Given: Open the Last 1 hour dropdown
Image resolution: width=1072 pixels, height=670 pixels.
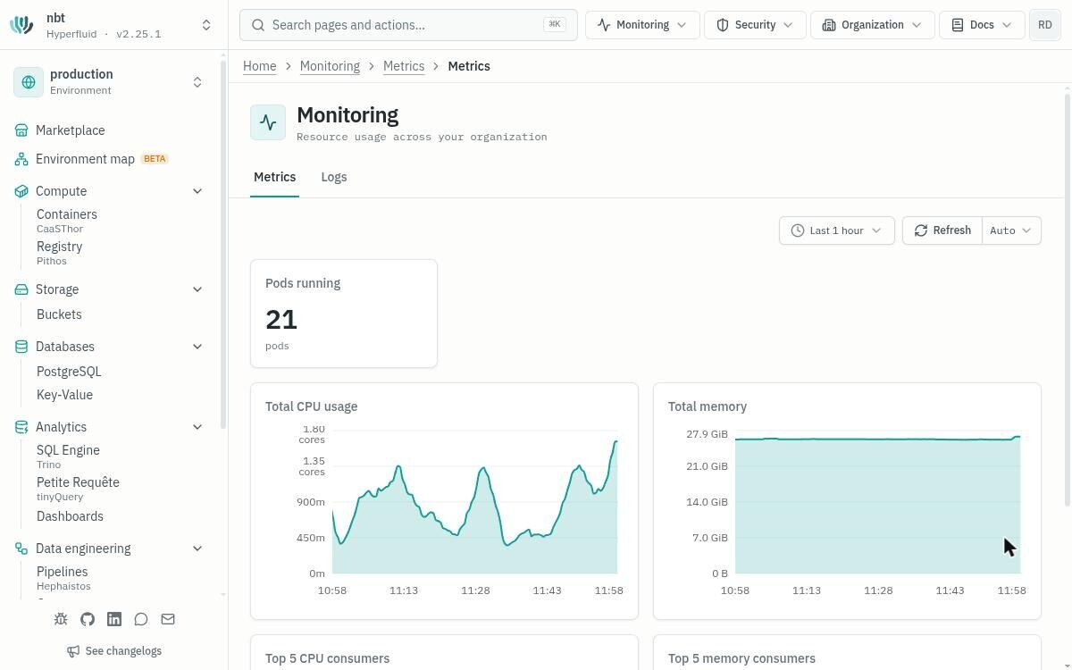Looking at the screenshot, I should point(837,230).
